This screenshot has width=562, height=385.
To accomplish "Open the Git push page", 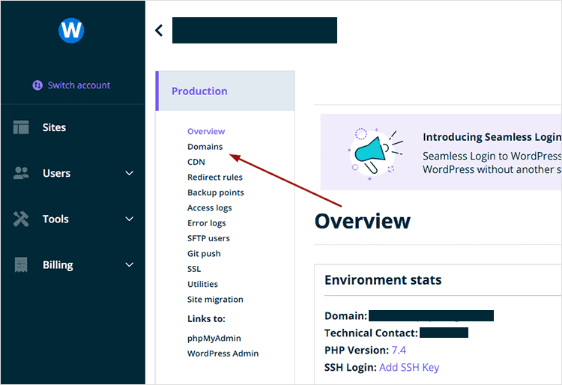I will 204,253.
